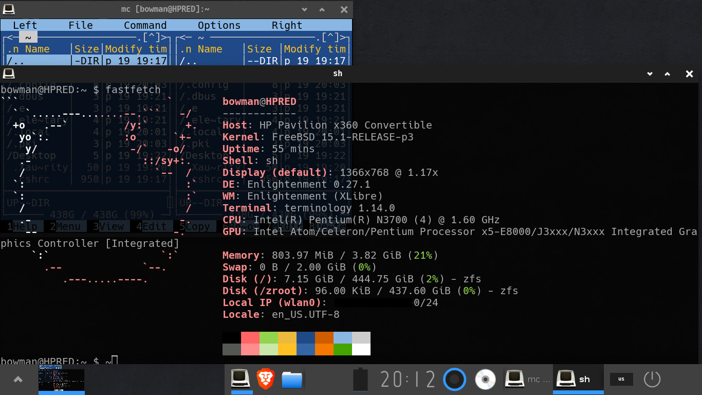Click the mc window title bar text

pos(165,9)
